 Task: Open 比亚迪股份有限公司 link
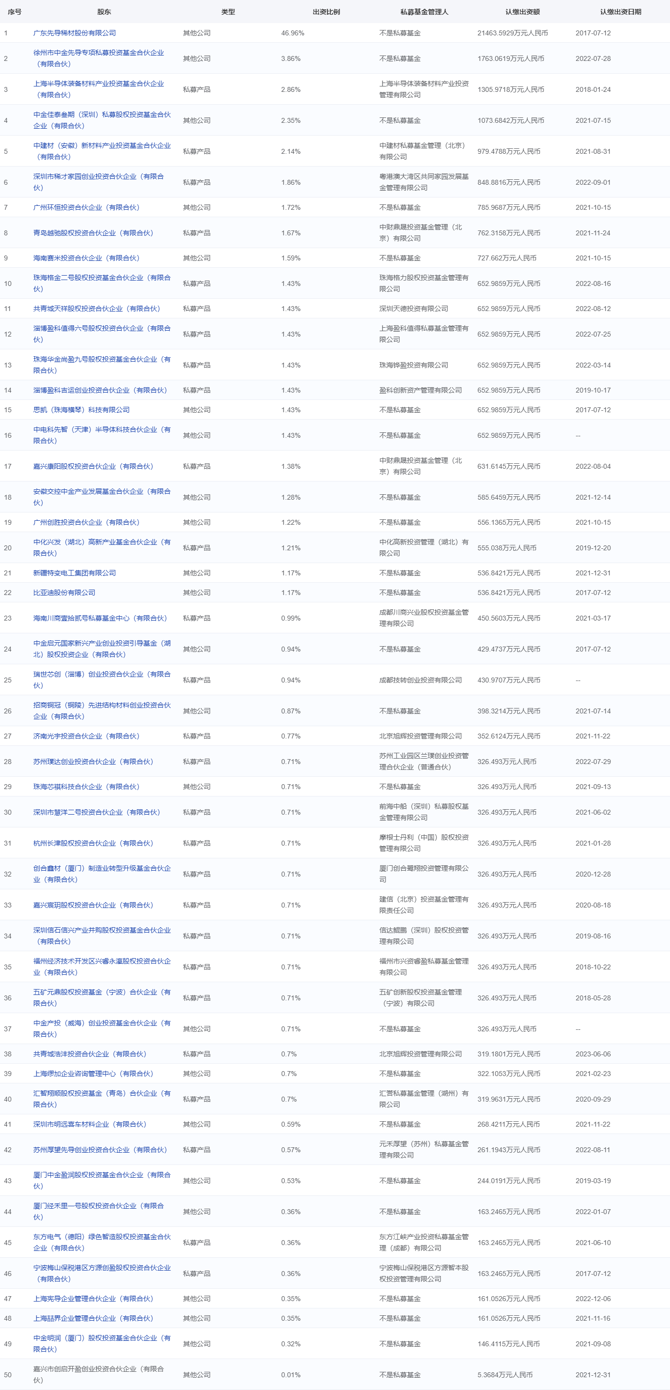(x=64, y=593)
